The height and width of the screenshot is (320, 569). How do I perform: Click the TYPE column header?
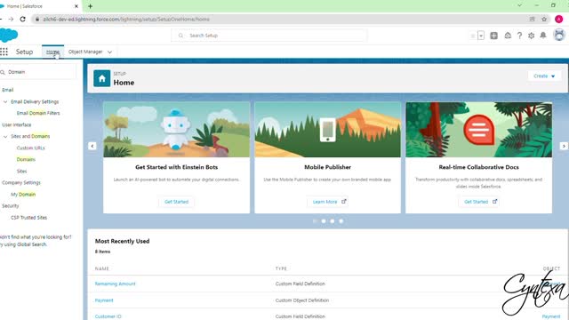click(281, 268)
